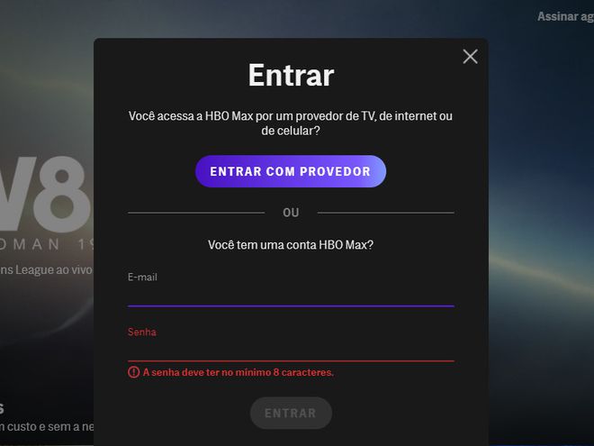Click the League ao vivo background text
The width and height of the screenshot is (594, 446).
tap(46, 269)
